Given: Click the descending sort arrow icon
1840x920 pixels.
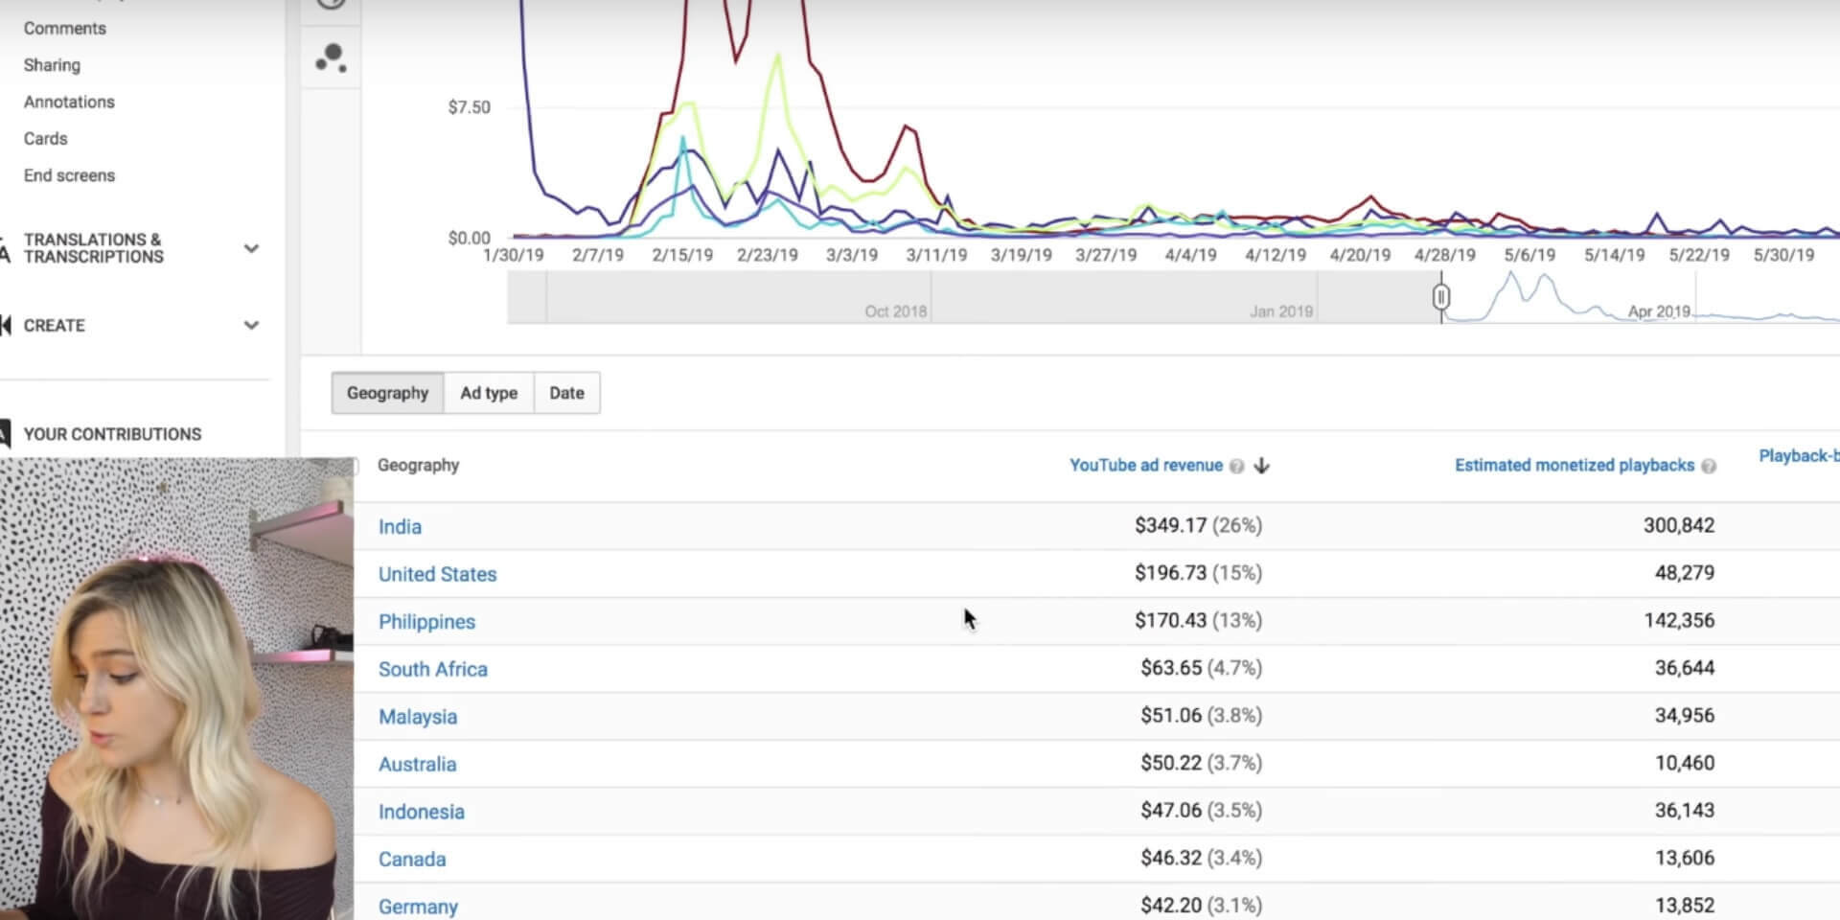Looking at the screenshot, I should coord(1261,466).
